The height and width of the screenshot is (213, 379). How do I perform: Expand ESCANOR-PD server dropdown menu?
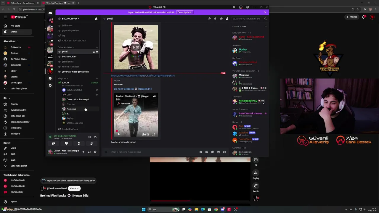pos(70,19)
